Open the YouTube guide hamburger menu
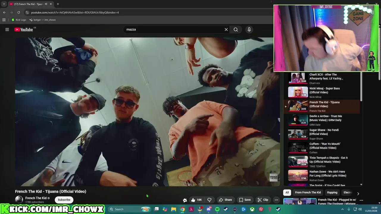Image resolution: width=381 pixels, height=214 pixels. tap(7, 29)
